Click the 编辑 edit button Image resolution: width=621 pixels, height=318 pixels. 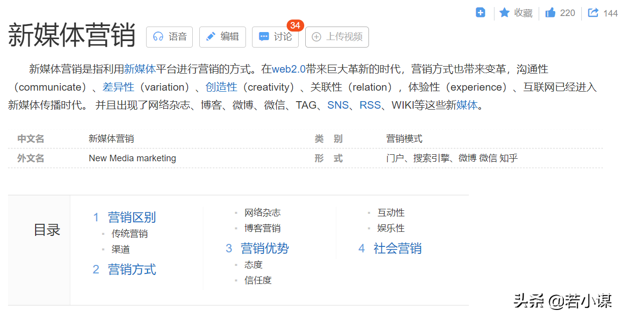[222, 37]
